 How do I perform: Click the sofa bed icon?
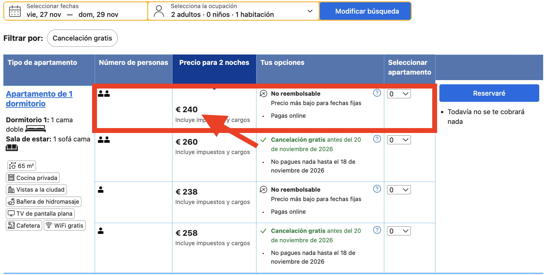pyautogui.click(x=12, y=148)
